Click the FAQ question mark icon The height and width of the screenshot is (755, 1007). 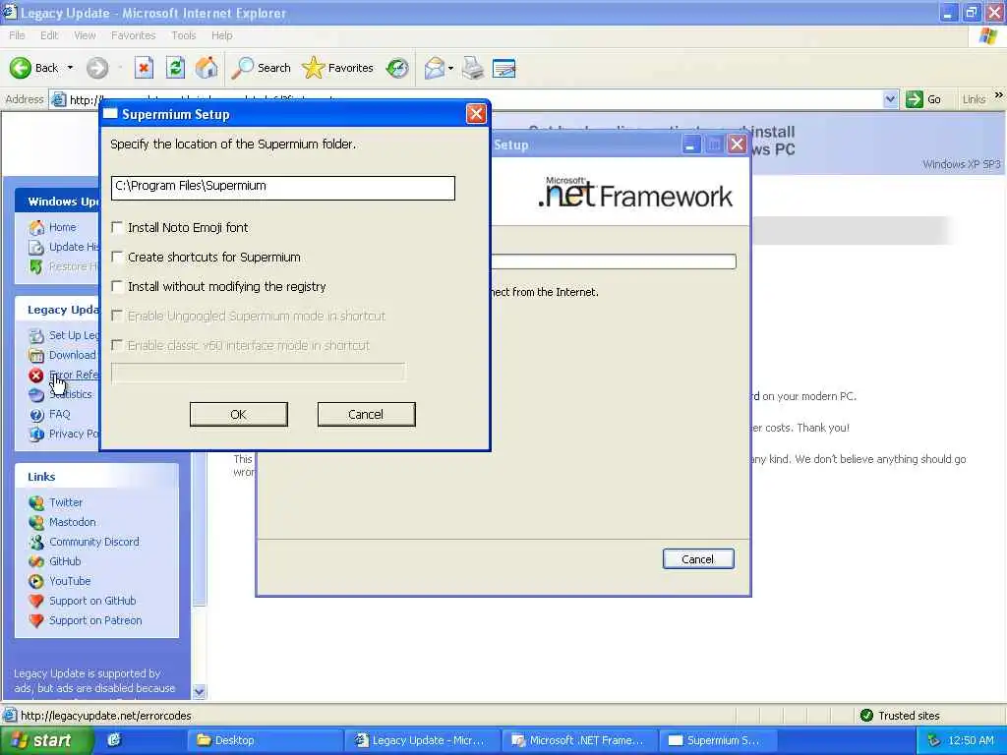tap(36, 415)
